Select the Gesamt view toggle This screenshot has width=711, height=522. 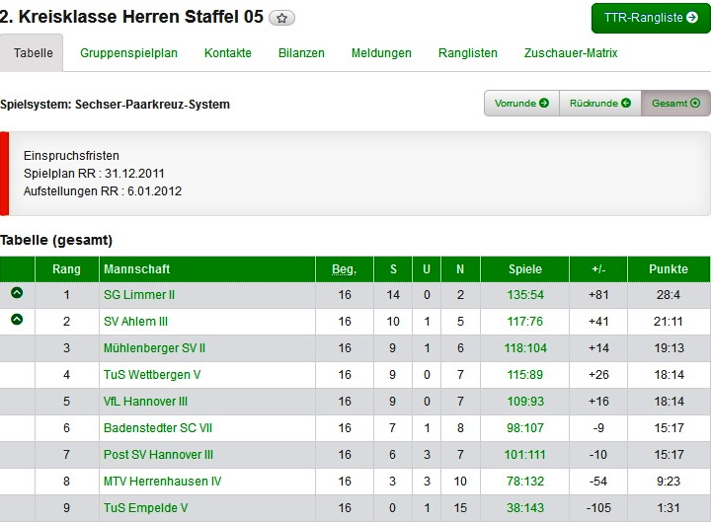pos(675,104)
